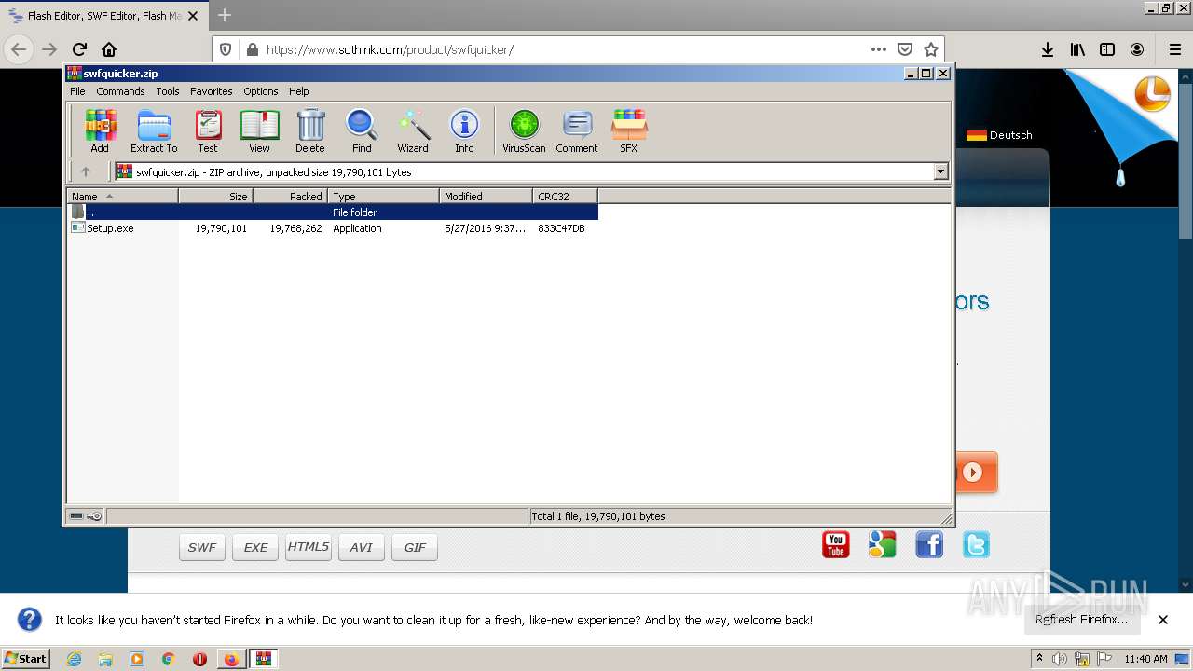This screenshot has height=671, width=1193.
Task: Click the Firefox back arrow
Action: point(19,49)
